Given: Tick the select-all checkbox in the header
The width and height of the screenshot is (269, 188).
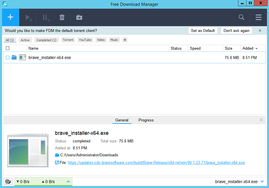Looking at the screenshot, I should (x=8, y=48).
